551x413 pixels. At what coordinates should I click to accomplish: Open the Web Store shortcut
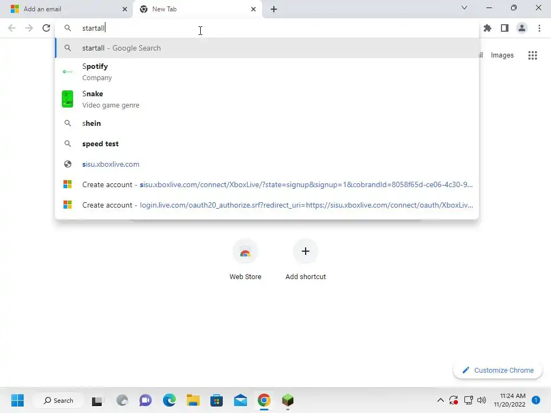(245, 260)
